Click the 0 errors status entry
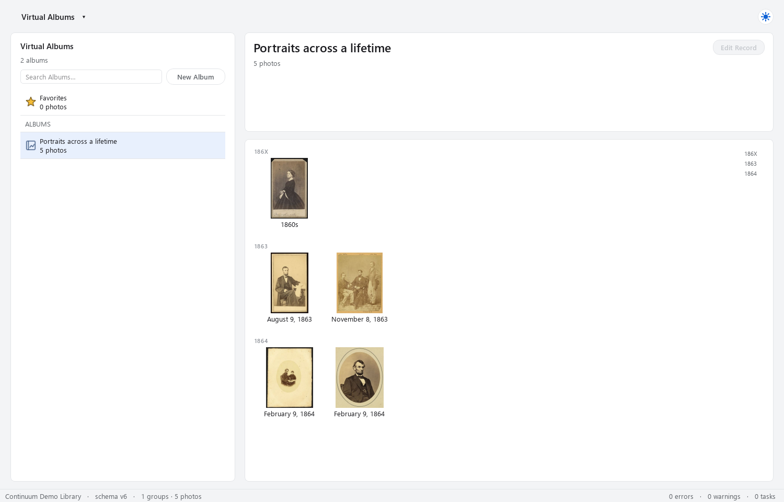 point(681,497)
